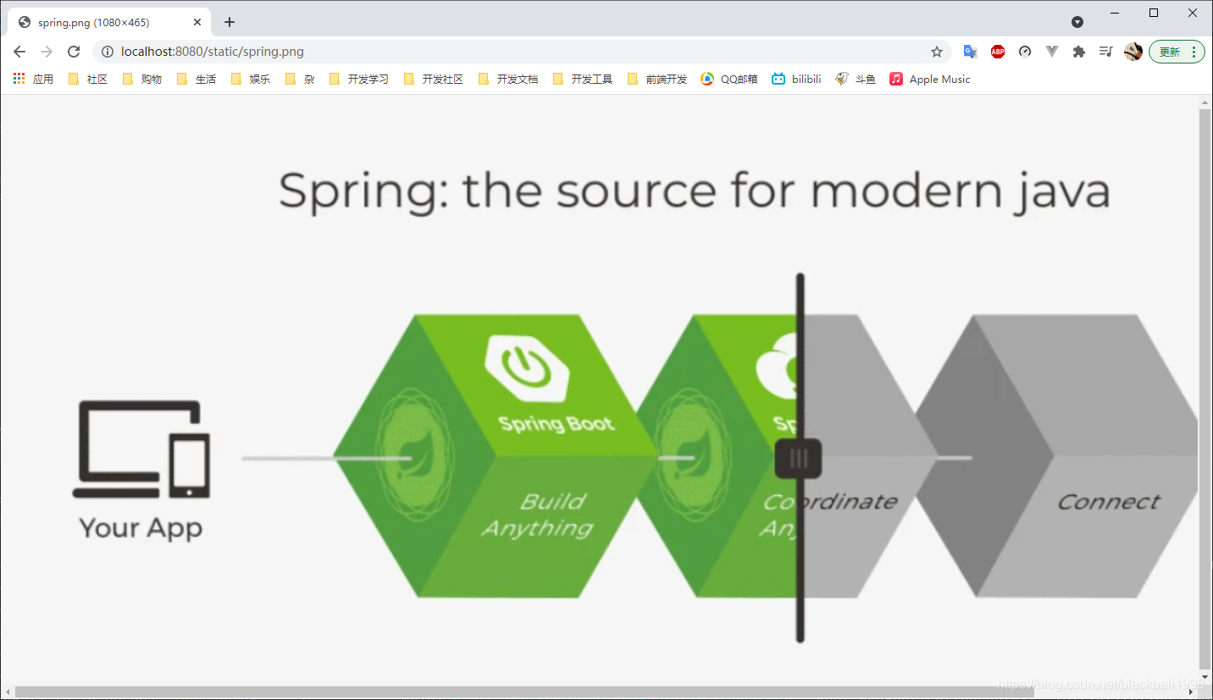The image size is (1213, 700).
Task: Maximize the Chrome window
Action: (x=1154, y=13)
